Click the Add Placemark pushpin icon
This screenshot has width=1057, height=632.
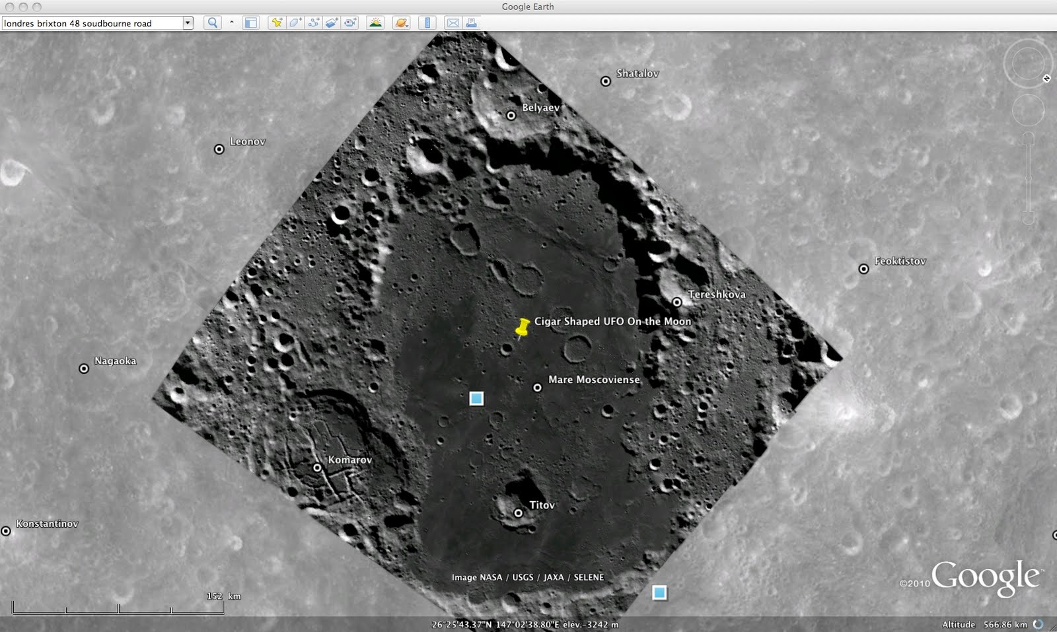coord(277,22)
